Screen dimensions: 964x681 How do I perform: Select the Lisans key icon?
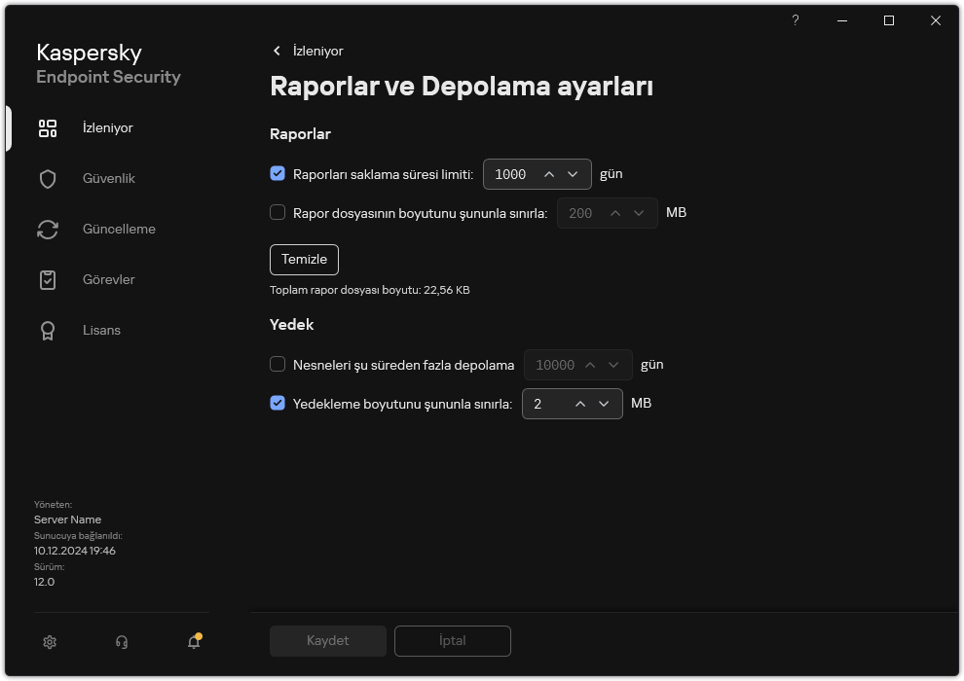47,330
